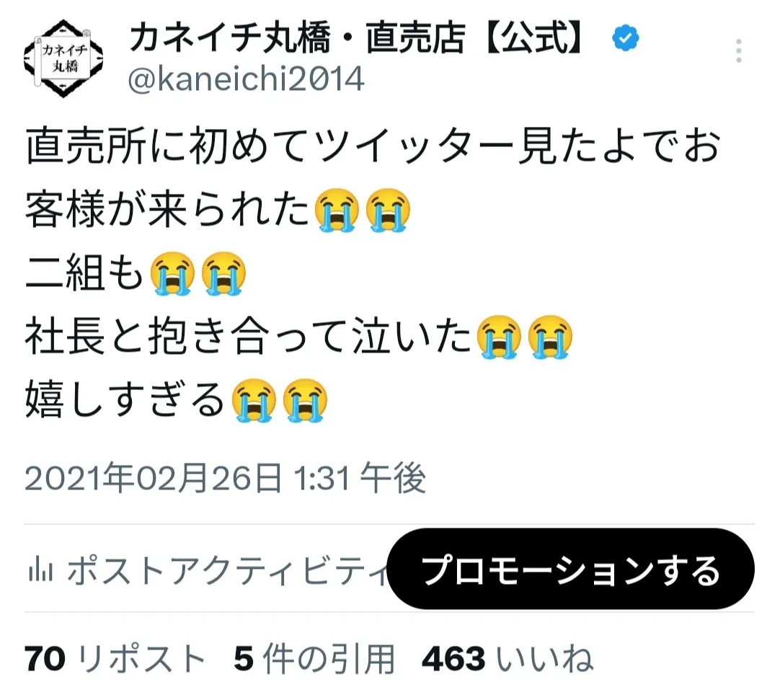The width and height of the screenshot is (767, 695).
Task: Click the second crying emoji after 来られた
Action: 387,209
